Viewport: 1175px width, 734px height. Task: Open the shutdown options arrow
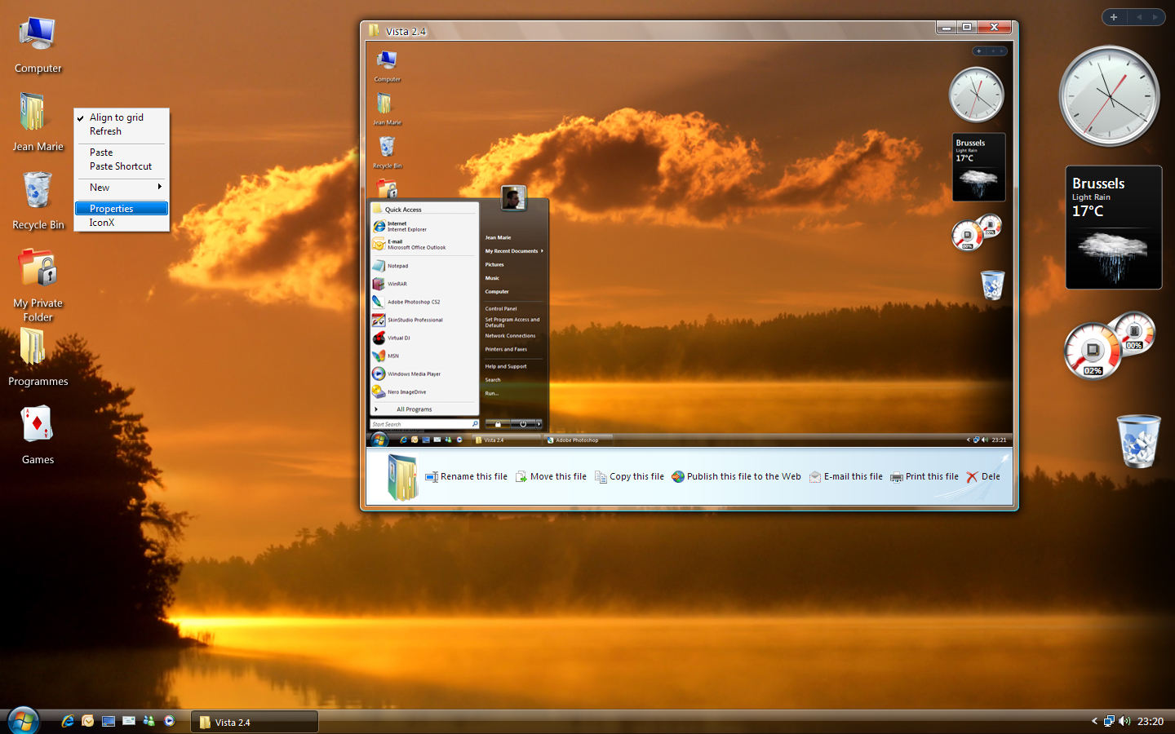538,423
